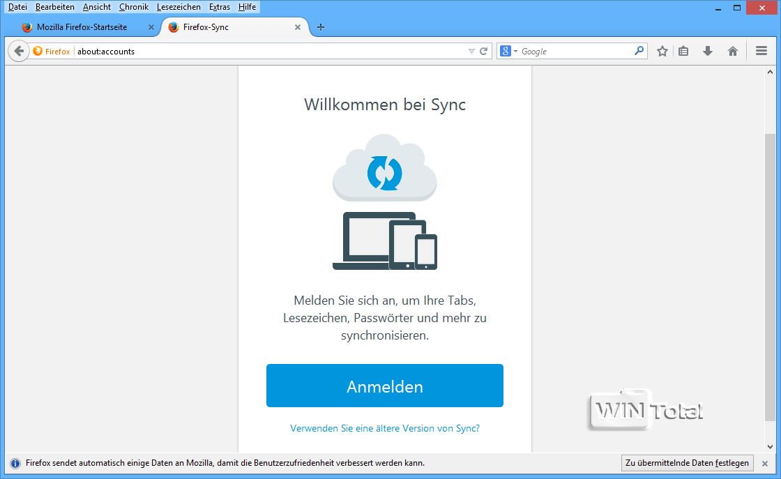The width and height of the screenshot is (781, 479).
Task: Click the Google search input field
Action: 575,52
